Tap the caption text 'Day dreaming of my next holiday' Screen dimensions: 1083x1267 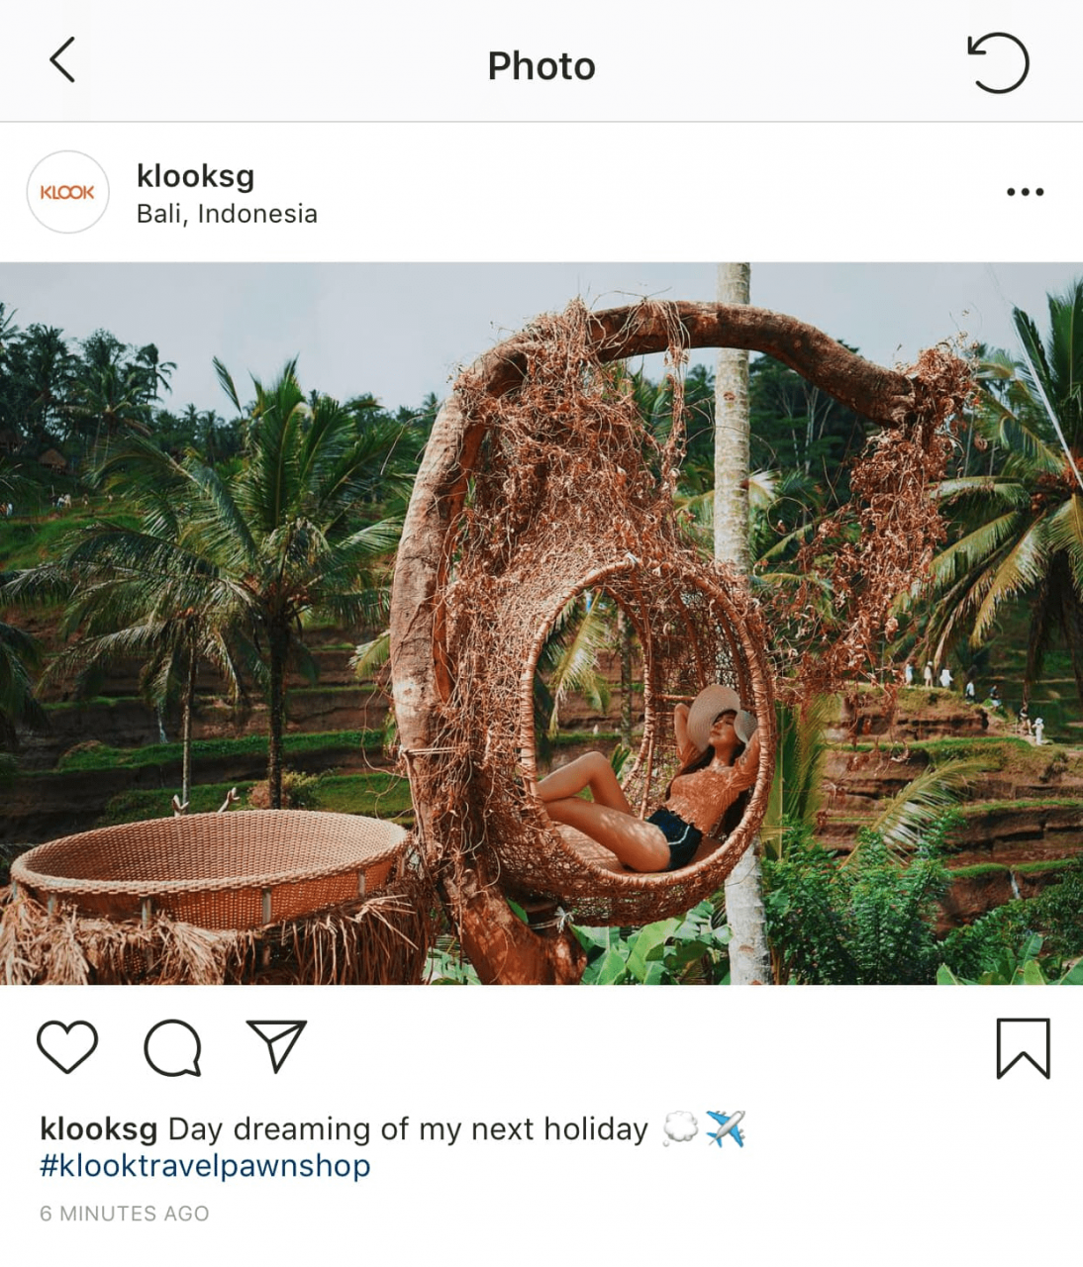click(x=408, y=1129)
